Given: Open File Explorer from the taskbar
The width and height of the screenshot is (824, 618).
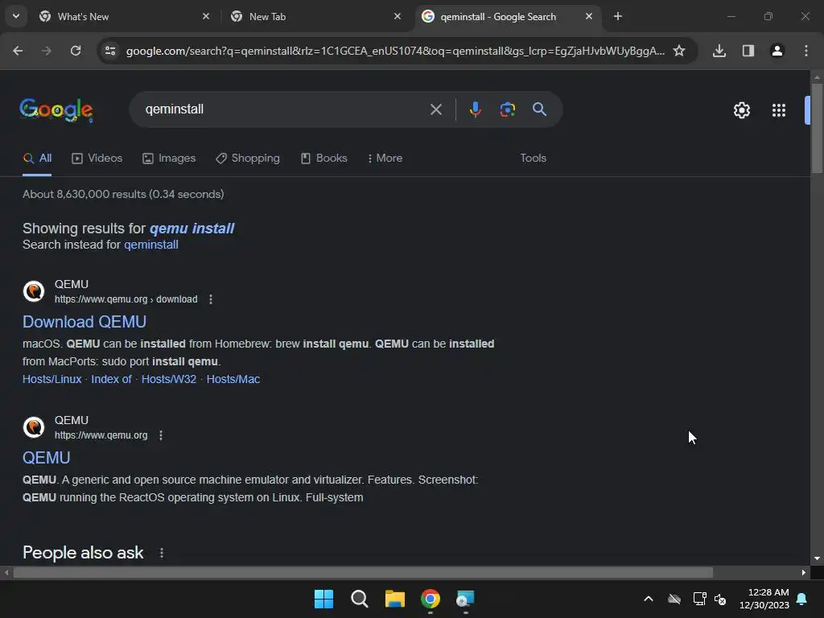Looking at the screenshot, I should tap(394, 599).
